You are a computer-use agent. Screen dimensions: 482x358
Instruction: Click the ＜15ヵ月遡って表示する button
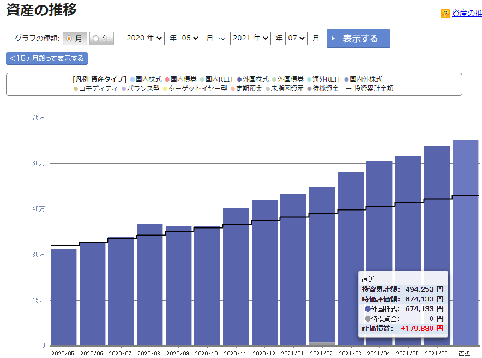click(47, 59)
